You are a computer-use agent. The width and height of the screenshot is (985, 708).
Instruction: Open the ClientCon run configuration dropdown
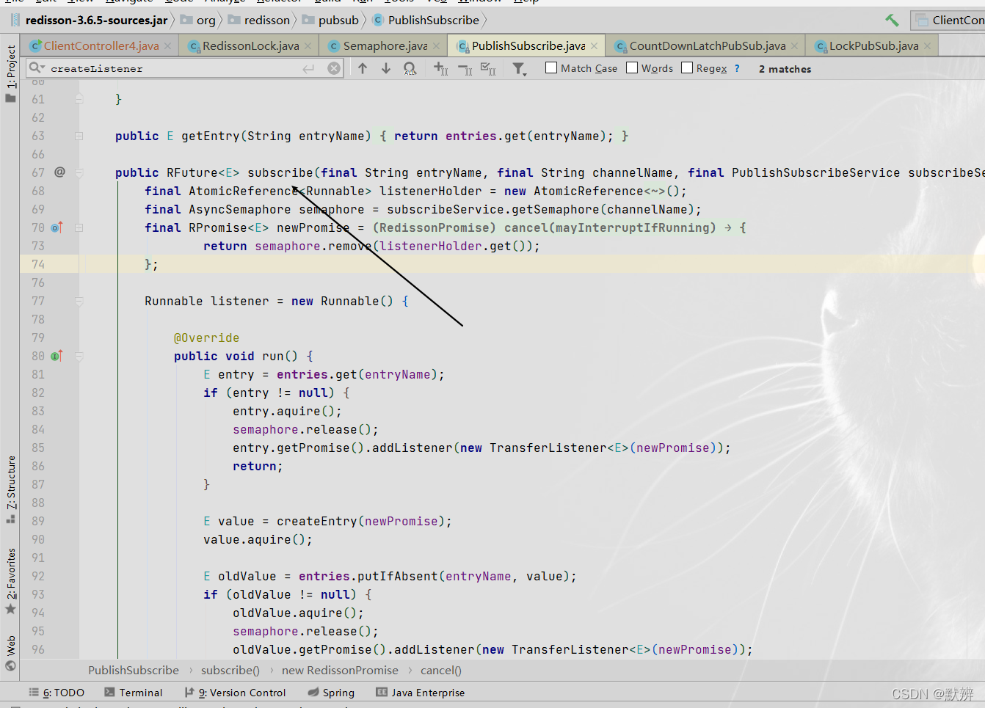point(948,20)
